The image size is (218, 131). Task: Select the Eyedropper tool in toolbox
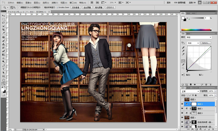click(3, 33)
